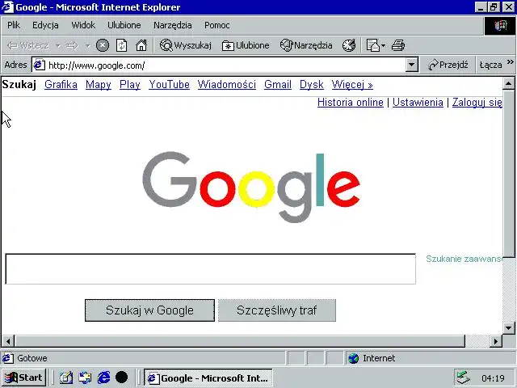Screen dimensions: 517x388
Task: Click the Forward arrow toolbar icon
Action: click(72, 45)
